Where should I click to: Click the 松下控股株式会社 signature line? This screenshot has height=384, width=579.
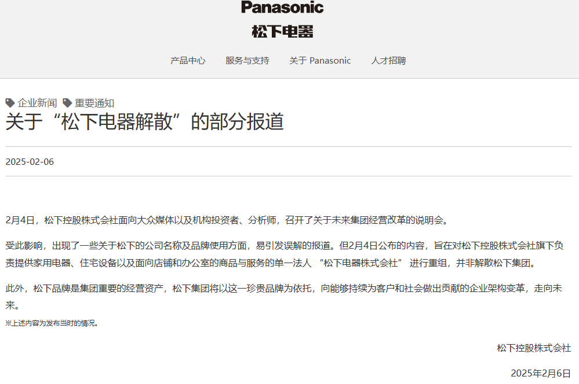(x=534, y=348)
